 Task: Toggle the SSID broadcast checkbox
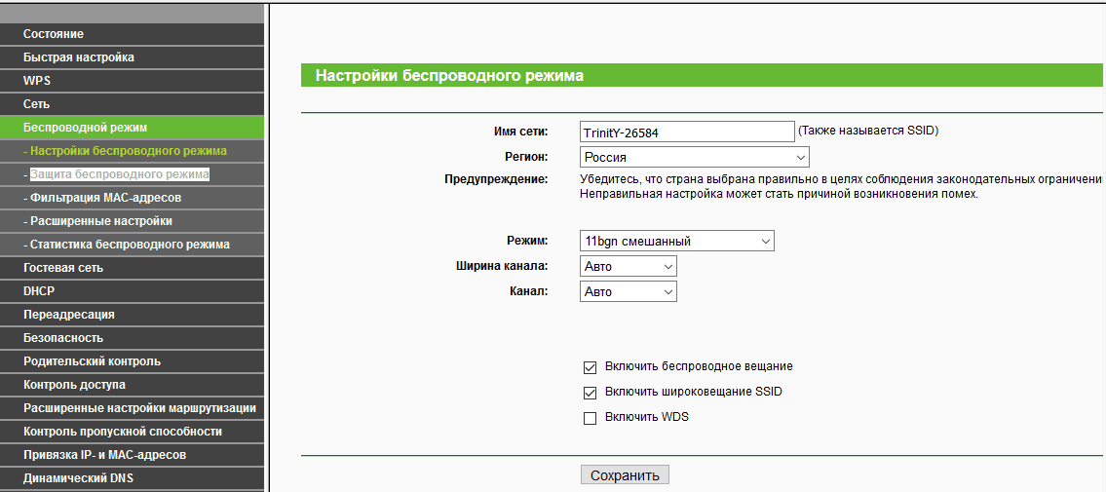590,393
